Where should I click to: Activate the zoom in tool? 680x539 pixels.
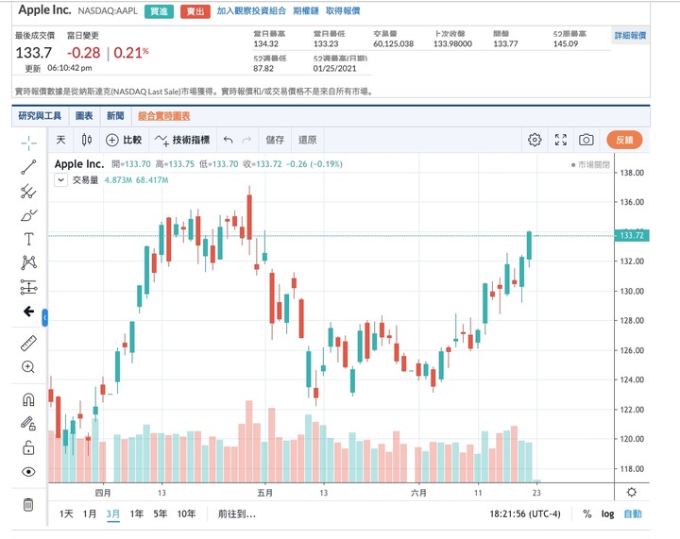click(28, 367)
